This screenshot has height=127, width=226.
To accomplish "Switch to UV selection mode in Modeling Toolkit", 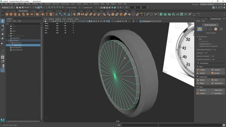I will point(221,29).
